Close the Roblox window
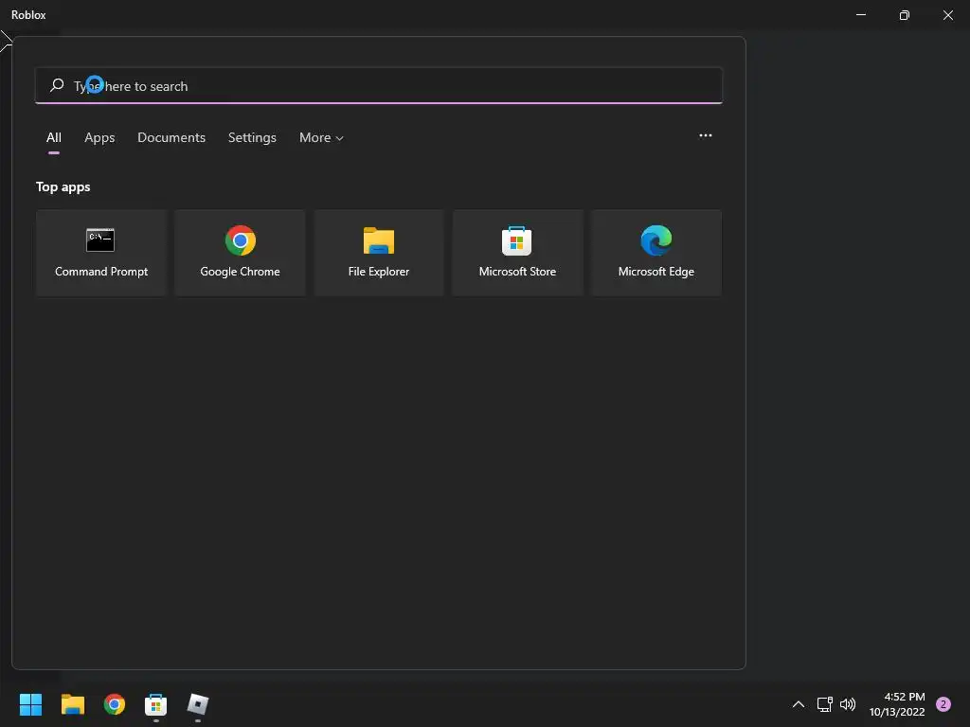The height and width of the screenshot is (727, 970). pos(947,15)
